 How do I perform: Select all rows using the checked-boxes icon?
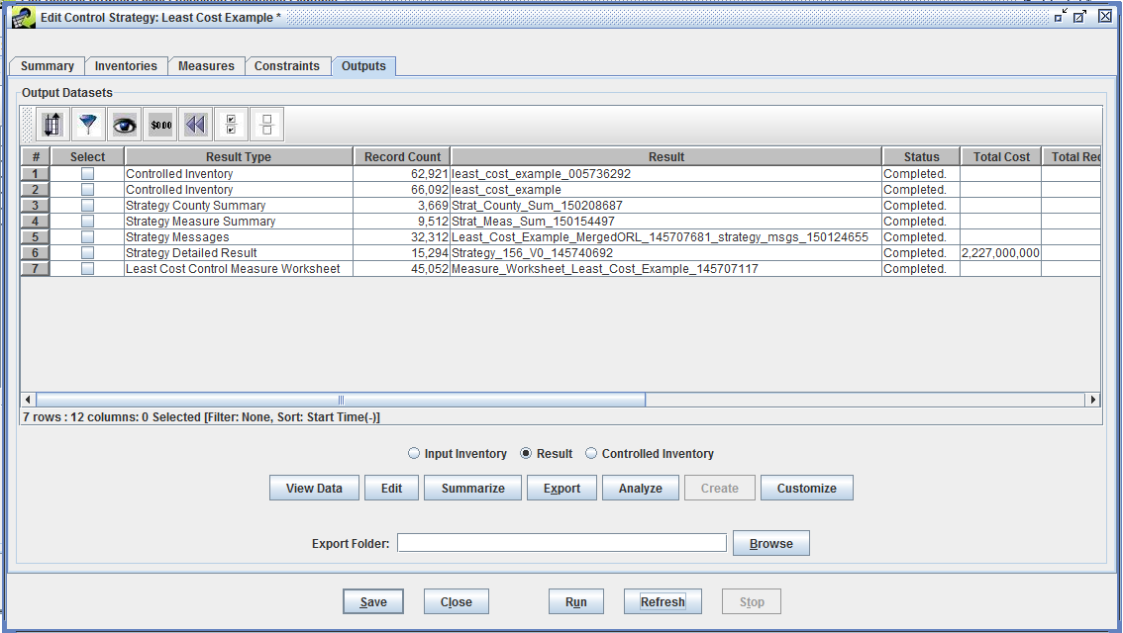pos(230,124)
